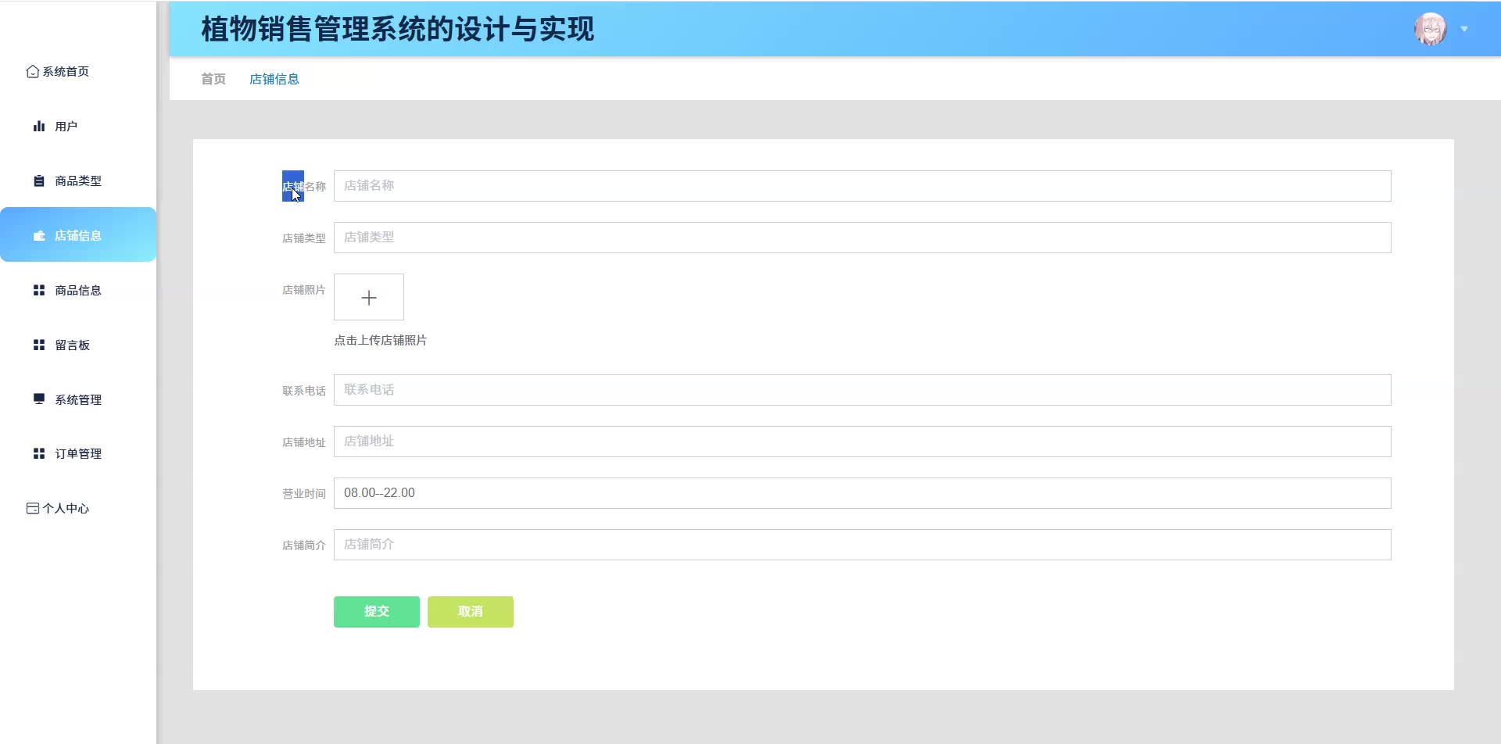
Task: Select 店铺信息 in the sidebar
Action: (x=78, y=234)
